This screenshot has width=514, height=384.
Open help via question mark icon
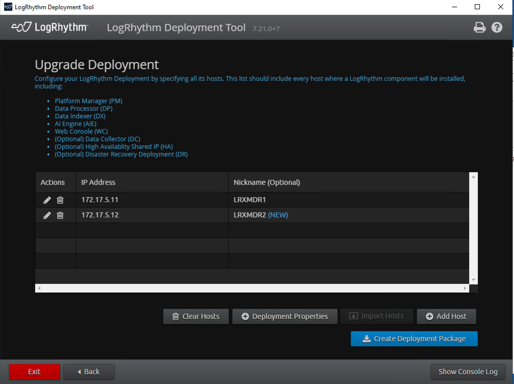pos(497,27)
